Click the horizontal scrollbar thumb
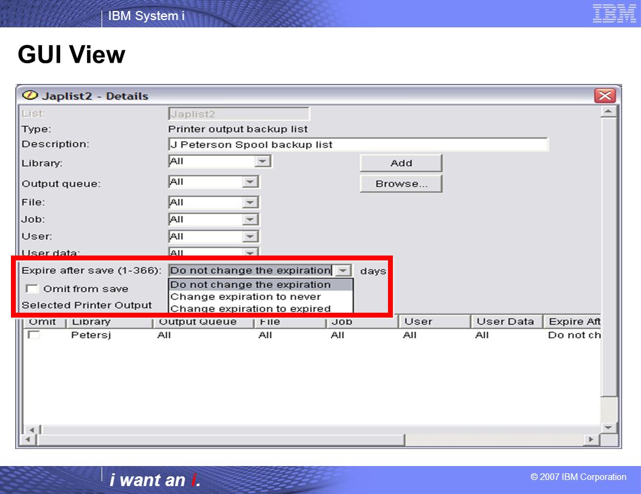641x494 pixels. pos(221,440)
